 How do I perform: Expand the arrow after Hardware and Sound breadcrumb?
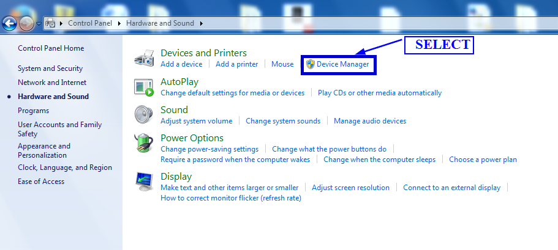point(201,23)
